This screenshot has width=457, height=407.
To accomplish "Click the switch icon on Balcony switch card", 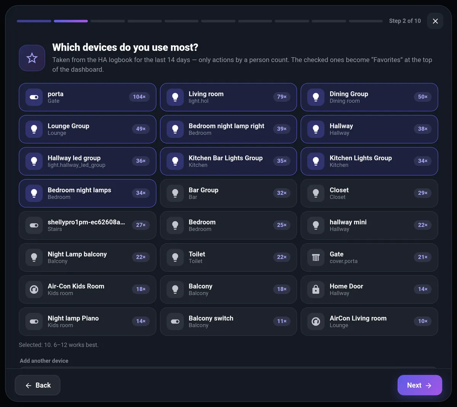I will click(175, 322).
